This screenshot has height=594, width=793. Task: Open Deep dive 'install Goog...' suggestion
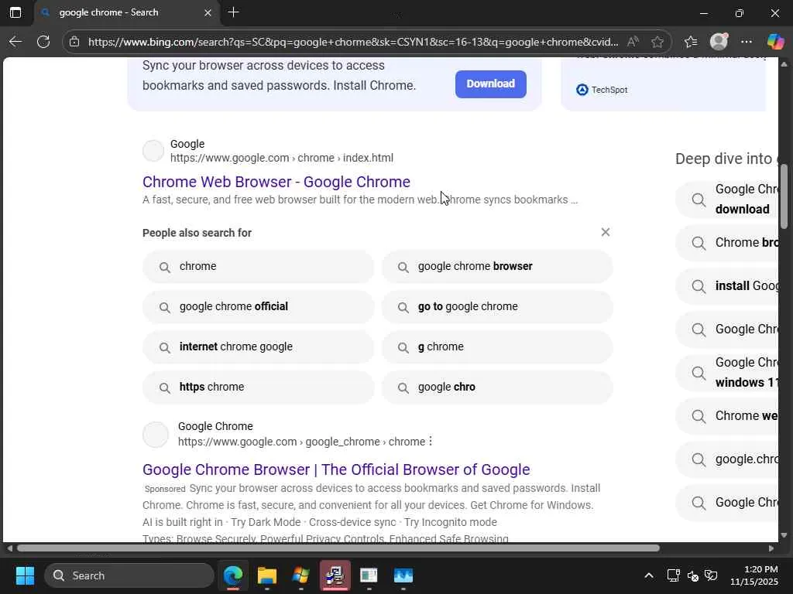727,286
